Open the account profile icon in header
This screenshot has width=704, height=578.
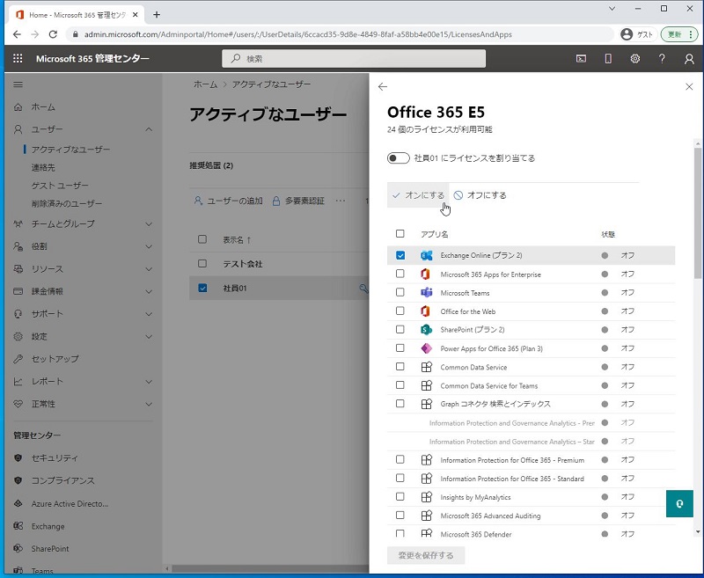click(689, 59)
